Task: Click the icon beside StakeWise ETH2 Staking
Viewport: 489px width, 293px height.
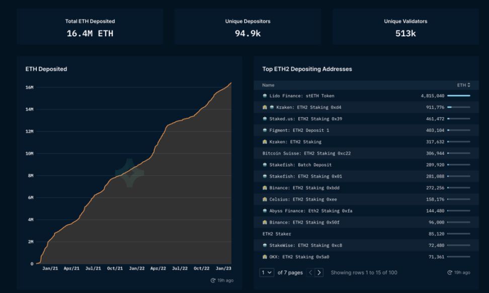Action: click(265, 245)
